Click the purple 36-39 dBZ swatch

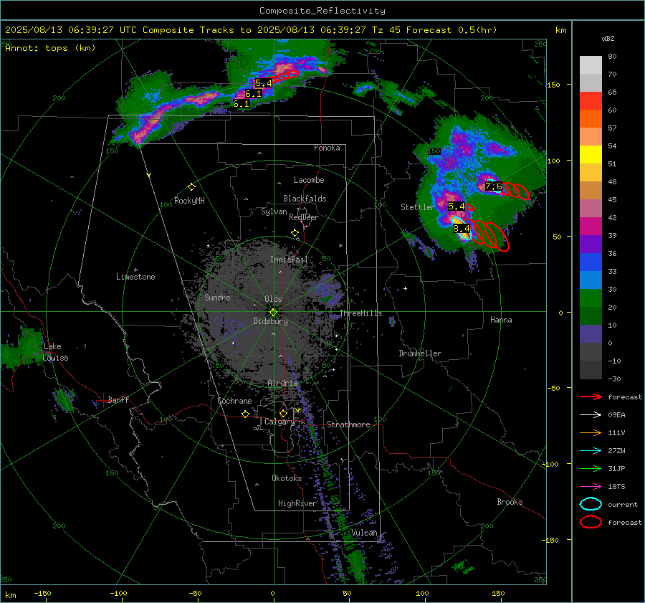point(591,244)
